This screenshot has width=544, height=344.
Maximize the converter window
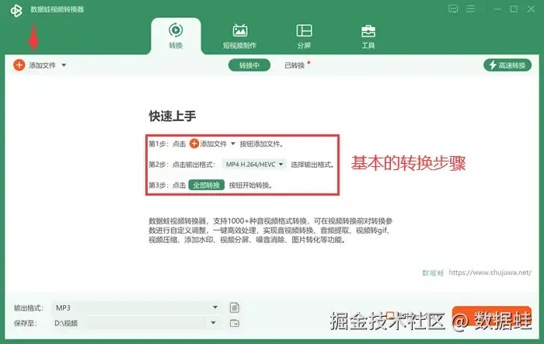point(514,9)
